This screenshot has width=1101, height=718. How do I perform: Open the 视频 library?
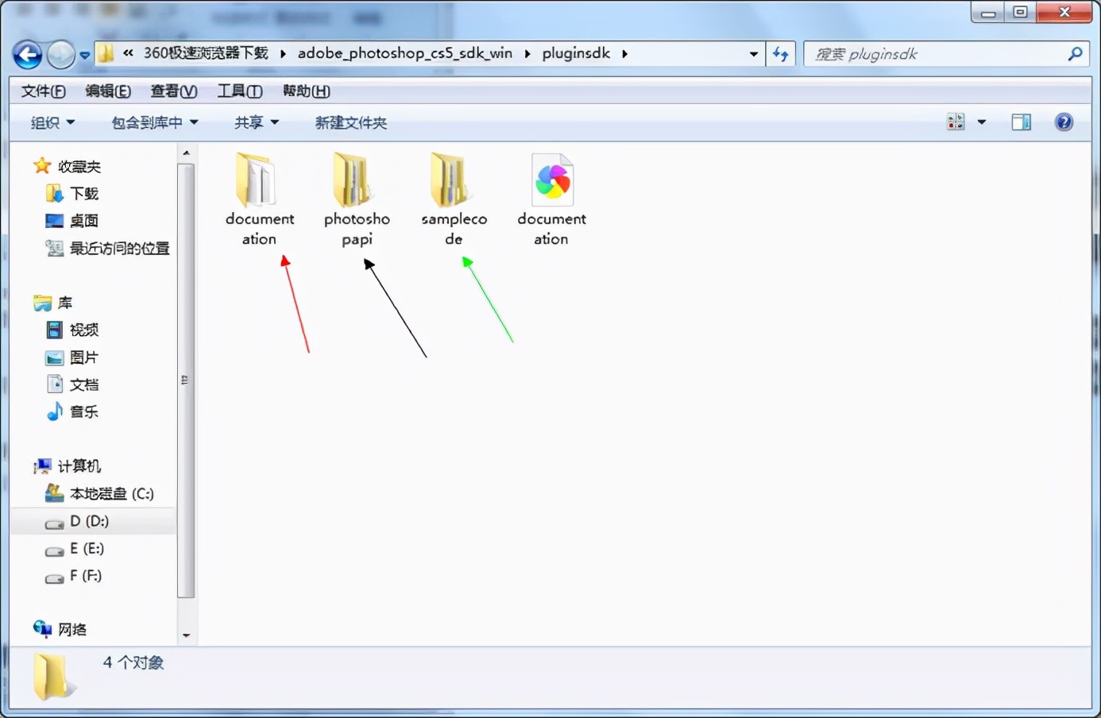coord(72,330)
